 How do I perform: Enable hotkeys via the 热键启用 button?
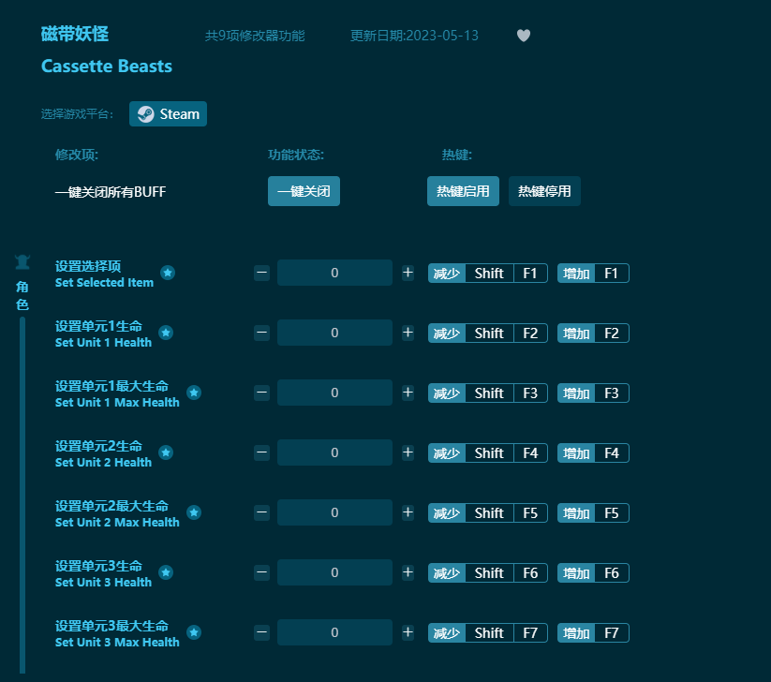[x=463, y=191]
